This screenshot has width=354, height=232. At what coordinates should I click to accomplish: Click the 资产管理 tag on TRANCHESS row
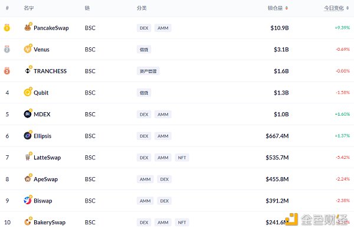(148, 71)
